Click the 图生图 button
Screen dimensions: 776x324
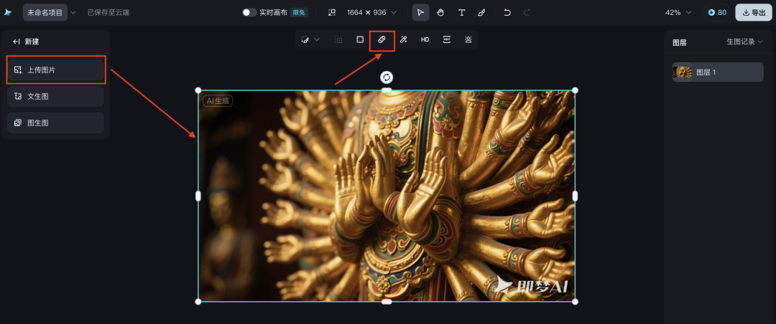tap(55, 123)
